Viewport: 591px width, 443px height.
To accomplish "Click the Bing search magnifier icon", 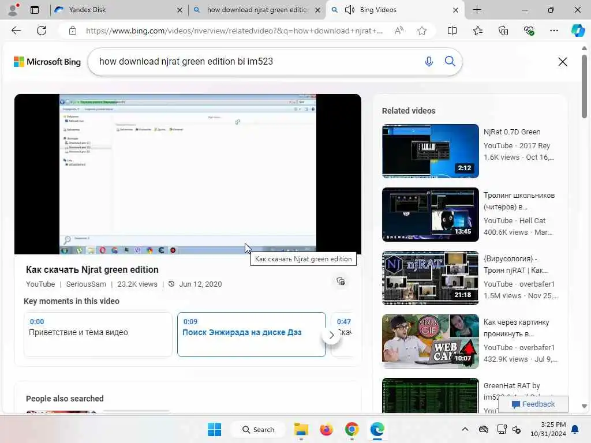I will (450, 61).
